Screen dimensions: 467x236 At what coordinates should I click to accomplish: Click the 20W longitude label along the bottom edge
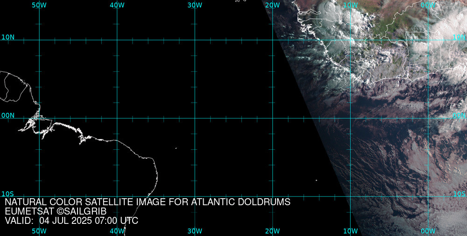click(273, 231)
